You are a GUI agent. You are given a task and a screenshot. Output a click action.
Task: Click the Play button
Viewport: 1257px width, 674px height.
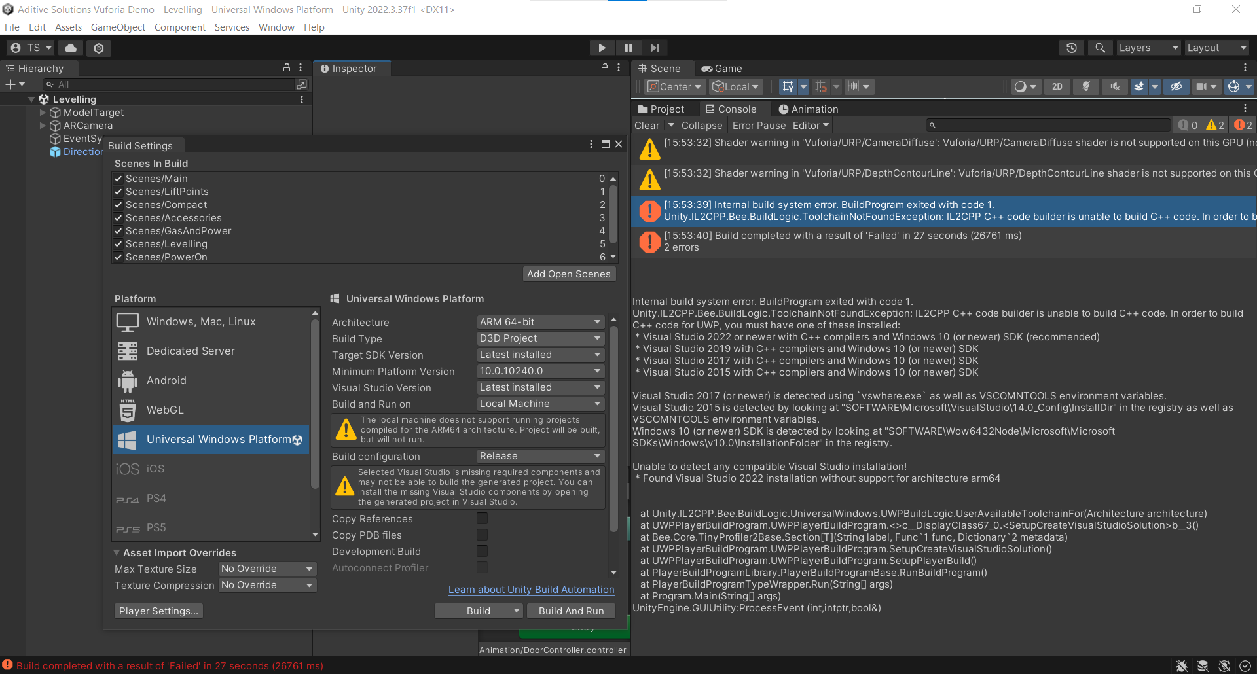pyautogui.click(x=602, y=48)
